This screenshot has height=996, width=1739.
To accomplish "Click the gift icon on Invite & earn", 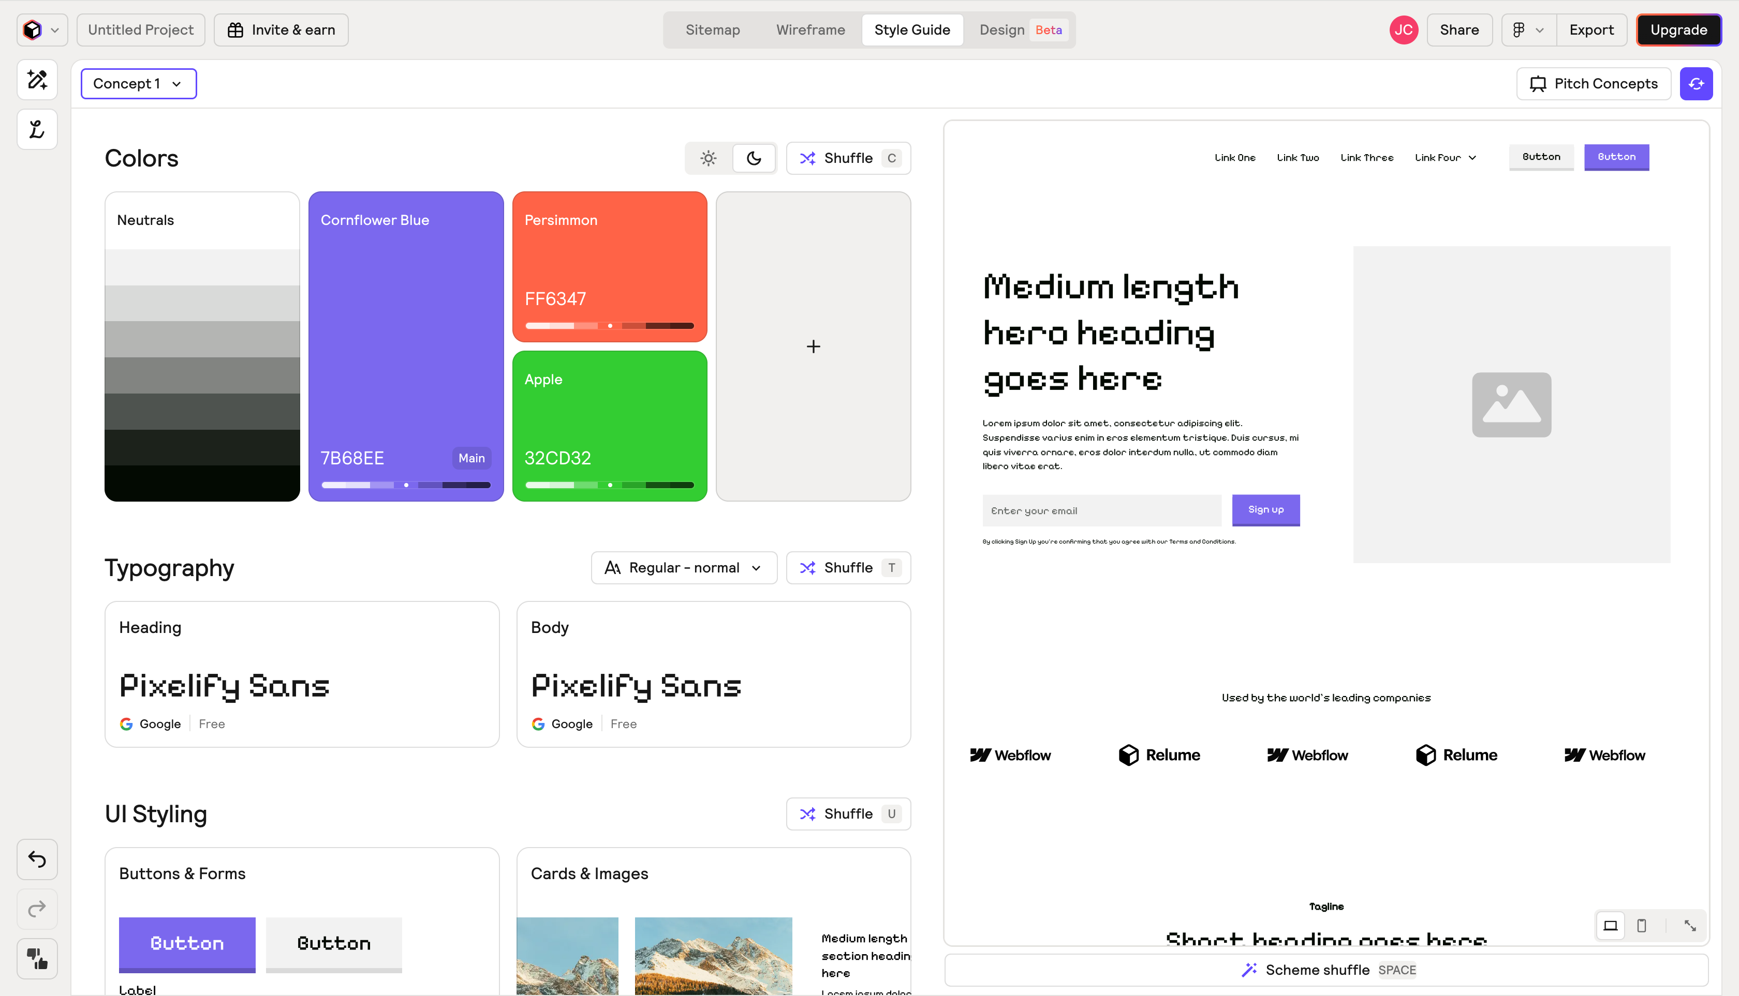I will (235, 30).
